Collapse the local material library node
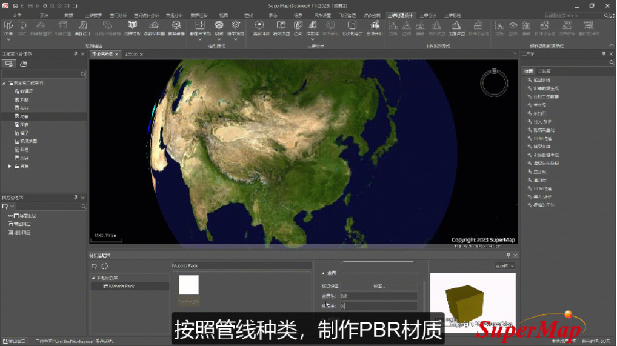 93,278
